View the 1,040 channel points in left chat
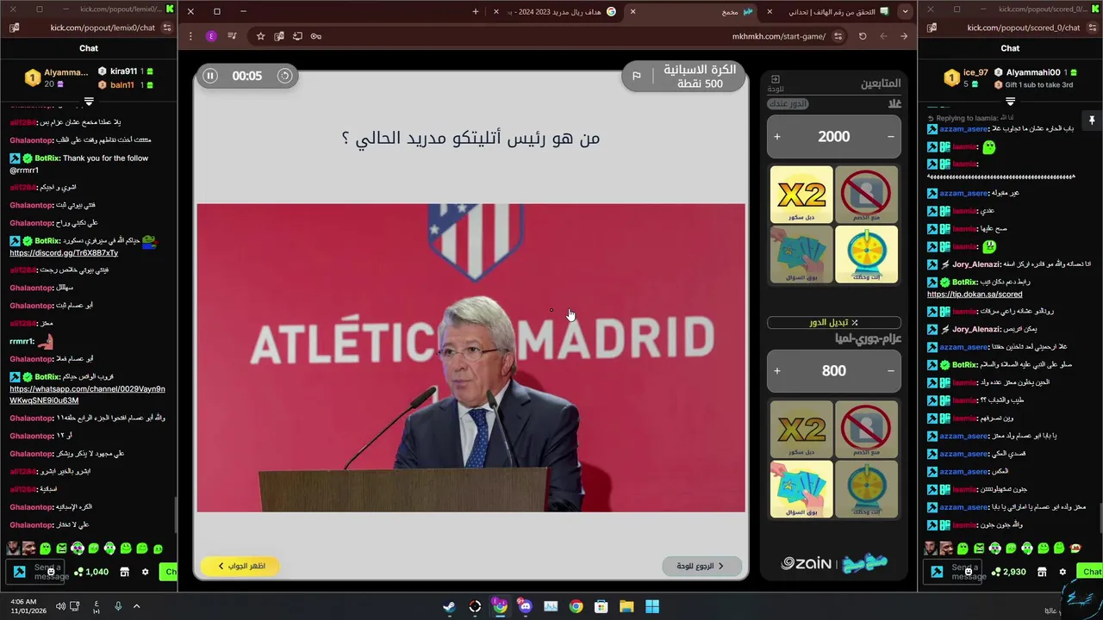Image resolution: width=1103 pixels, height=620 pixels. tap(91, 572)
